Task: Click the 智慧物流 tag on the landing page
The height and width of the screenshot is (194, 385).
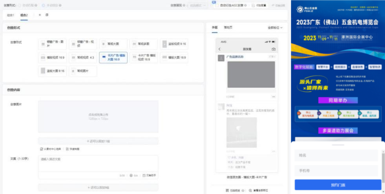Action: tap(375, 67)
